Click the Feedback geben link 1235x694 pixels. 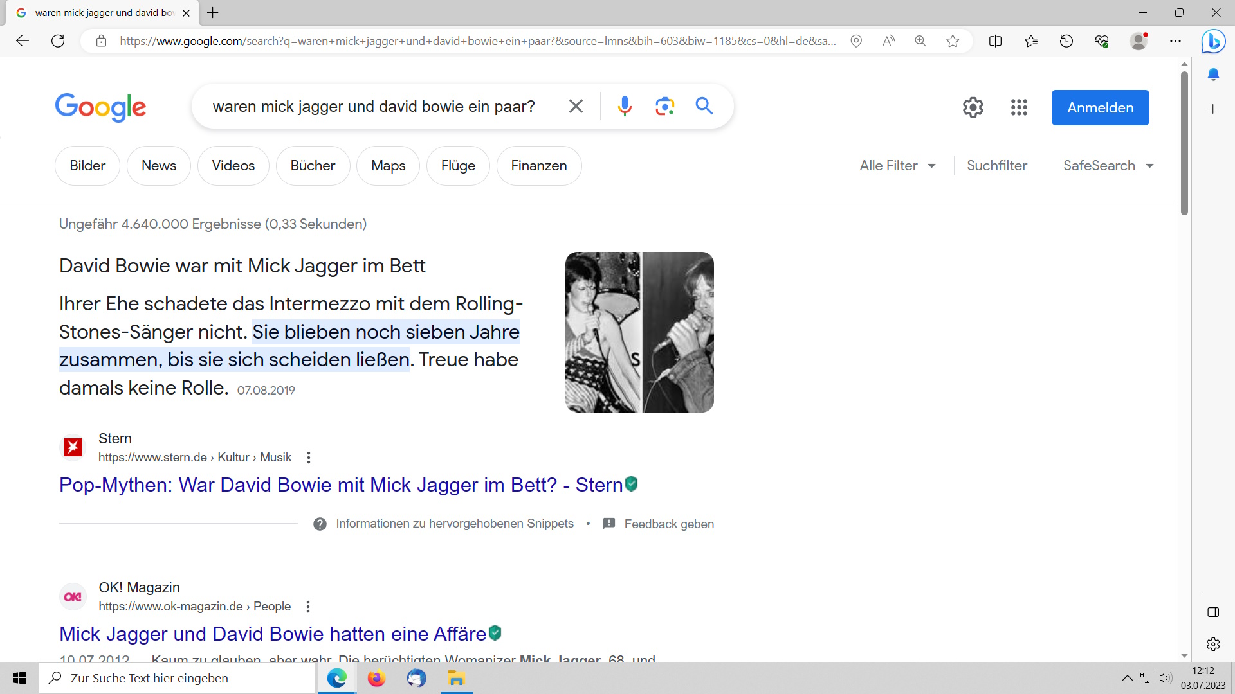point(668,524)
